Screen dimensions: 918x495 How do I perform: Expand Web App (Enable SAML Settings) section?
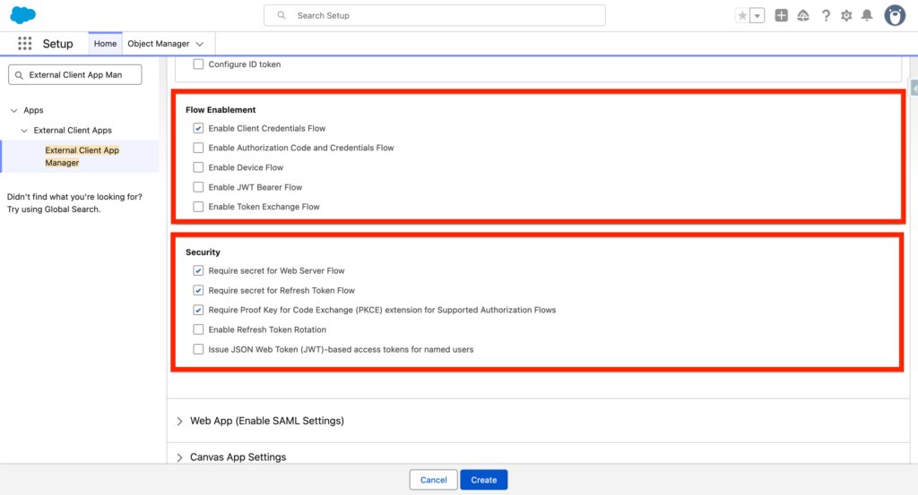click(x=180, y=421)
